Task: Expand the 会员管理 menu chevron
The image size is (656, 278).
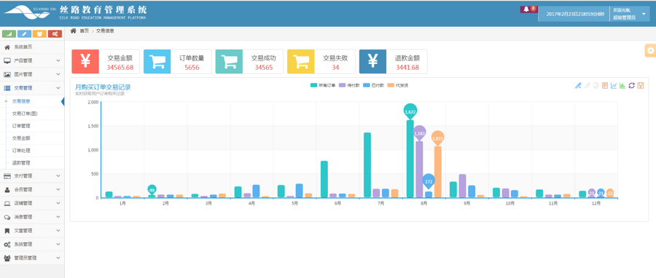Action: coord(58,189)
